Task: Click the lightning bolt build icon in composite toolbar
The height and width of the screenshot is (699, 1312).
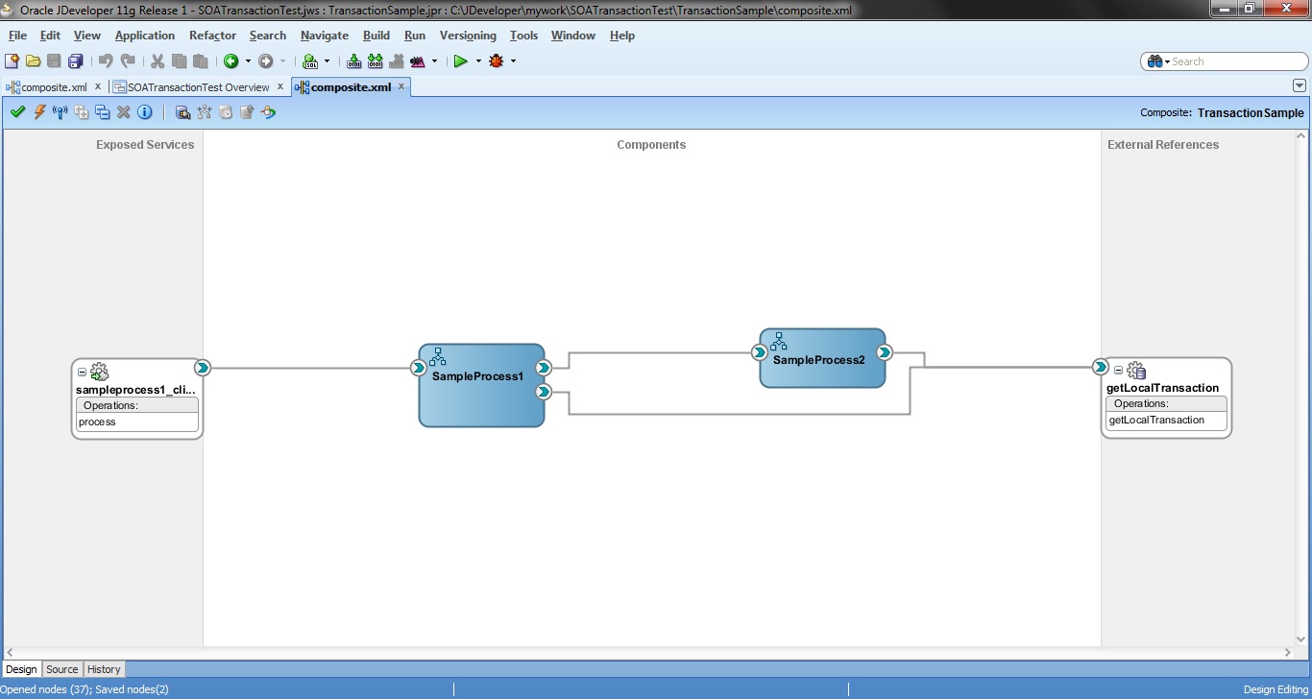Action: 39,111
